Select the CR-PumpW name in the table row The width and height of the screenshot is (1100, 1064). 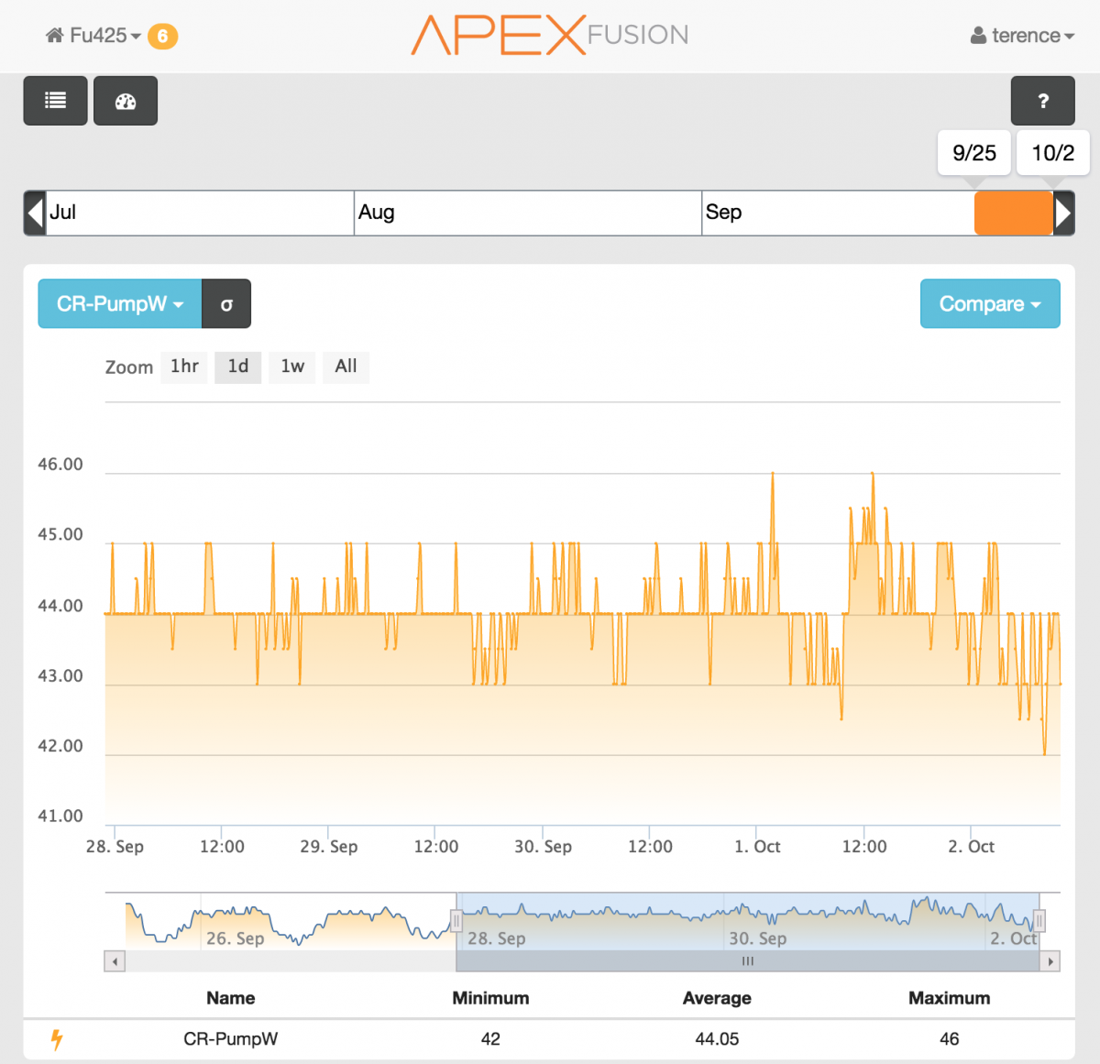click(231, 1039)
